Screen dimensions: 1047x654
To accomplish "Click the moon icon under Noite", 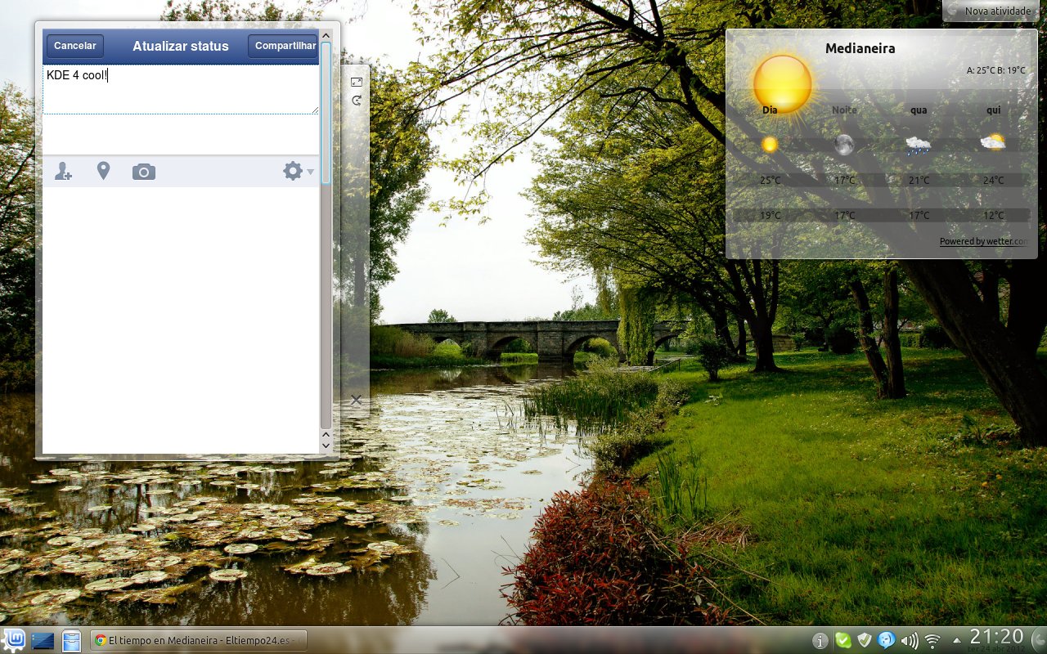I will (844, 145).
